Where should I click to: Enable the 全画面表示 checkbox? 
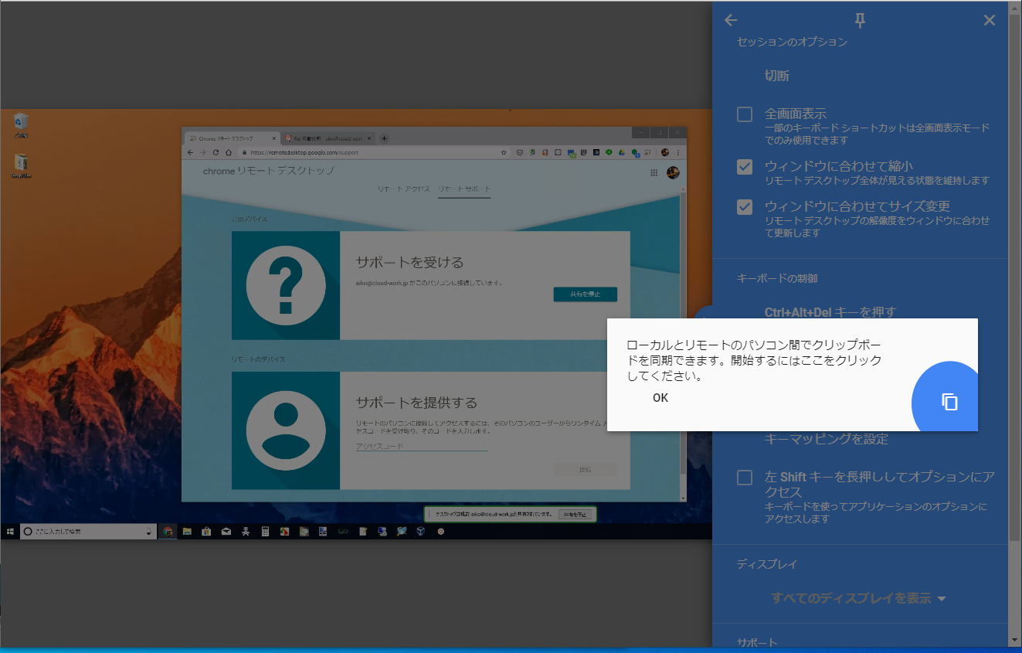pos(745,114)
